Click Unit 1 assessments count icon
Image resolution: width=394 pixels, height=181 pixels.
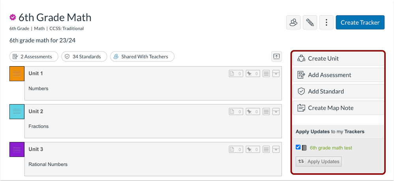point(236,74)
